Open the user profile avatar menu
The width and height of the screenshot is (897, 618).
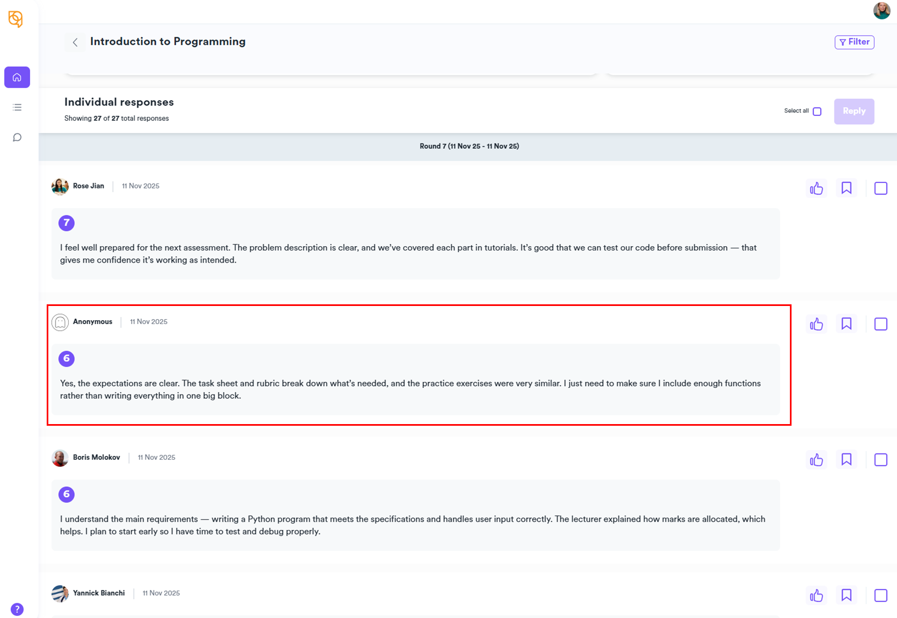click(882, 10)
